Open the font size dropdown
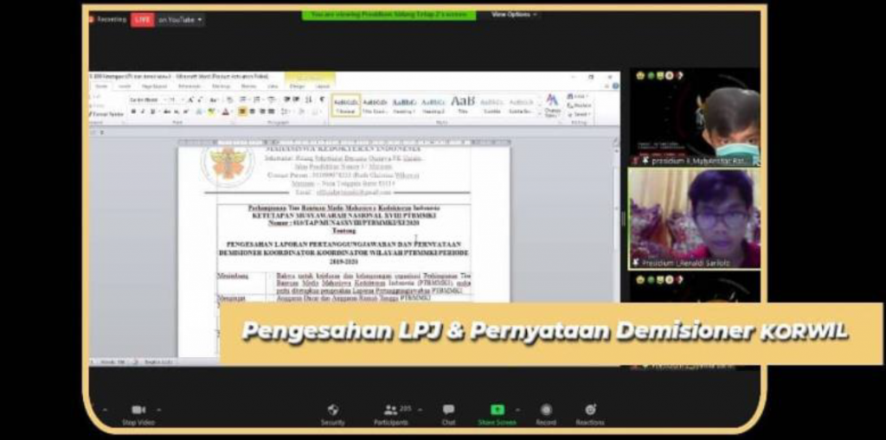The image size is (886, 440). click(x=182, y=100)
